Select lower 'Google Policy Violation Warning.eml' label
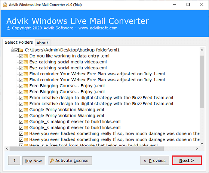209x173 pixels. pyautogui.click(x=67, y=116)
